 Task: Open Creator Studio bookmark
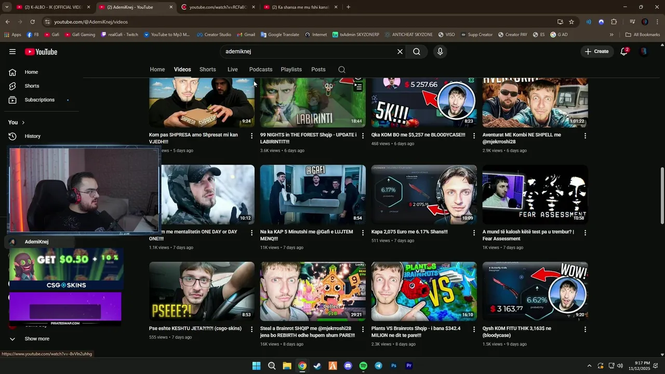(x=214, y=35)
